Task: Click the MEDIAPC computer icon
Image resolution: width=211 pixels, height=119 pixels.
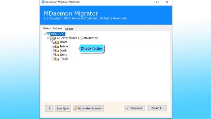Action: 48,34
